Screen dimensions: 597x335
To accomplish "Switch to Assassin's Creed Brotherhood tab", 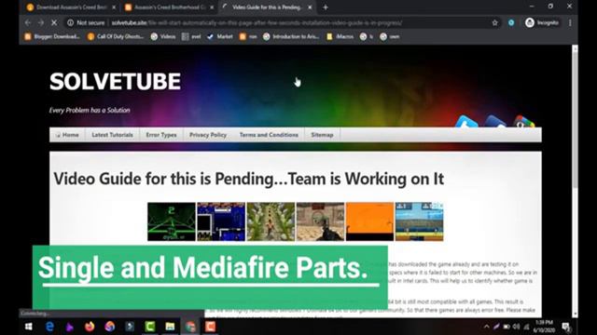I will [x=170, y=7].
